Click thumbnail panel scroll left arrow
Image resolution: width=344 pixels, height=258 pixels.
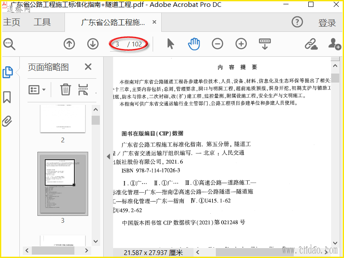[x=27, y=250]
